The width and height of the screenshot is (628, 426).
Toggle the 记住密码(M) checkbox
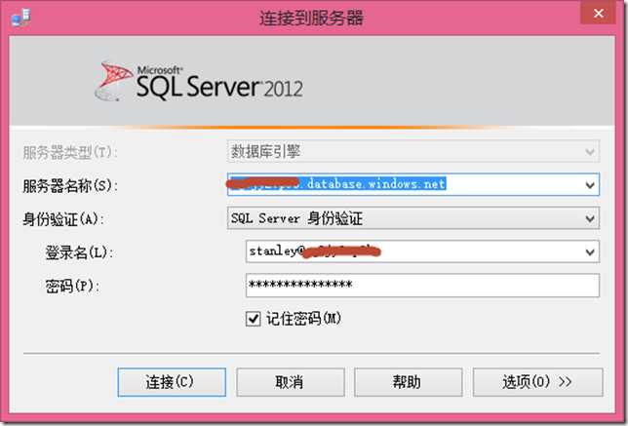[254, 319]
